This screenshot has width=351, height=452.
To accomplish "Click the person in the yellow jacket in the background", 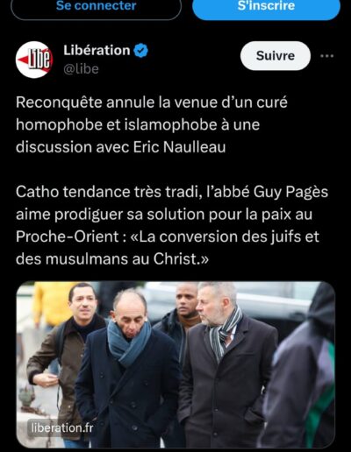I will (50, 304).
